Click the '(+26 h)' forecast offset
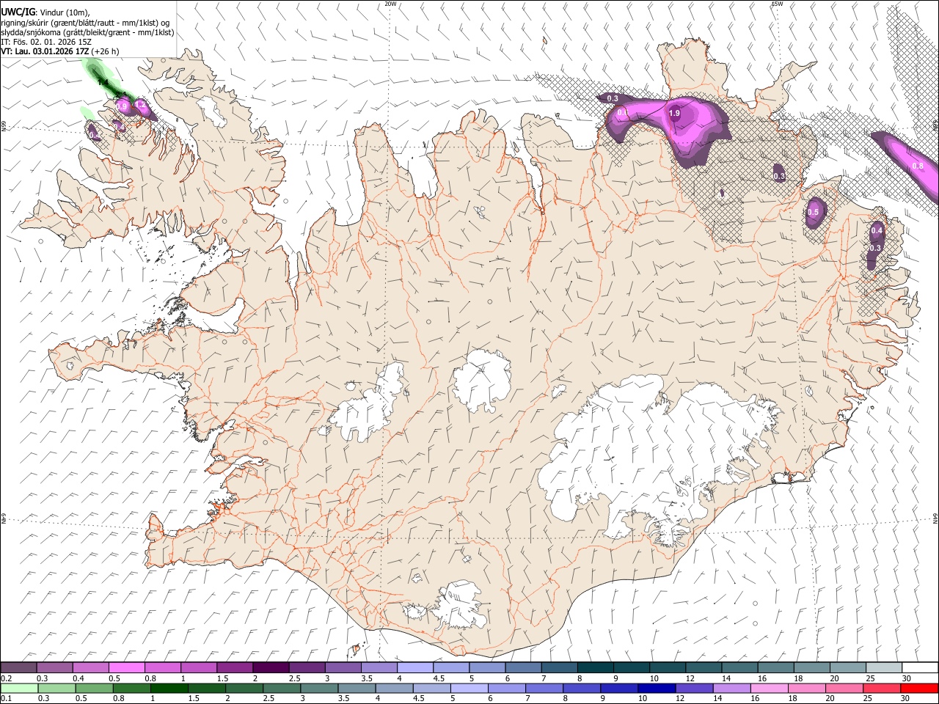 pyautogui.click(x=106, y=51)
